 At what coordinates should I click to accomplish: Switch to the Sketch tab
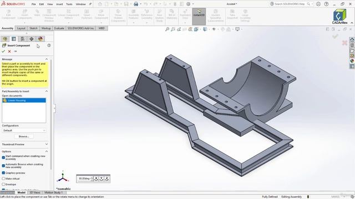point(33,28)
